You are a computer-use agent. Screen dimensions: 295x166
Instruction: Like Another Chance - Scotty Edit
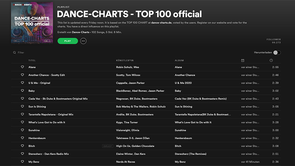tap(22, 75)
